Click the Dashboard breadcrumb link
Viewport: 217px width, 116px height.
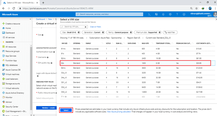coord(40,19)
